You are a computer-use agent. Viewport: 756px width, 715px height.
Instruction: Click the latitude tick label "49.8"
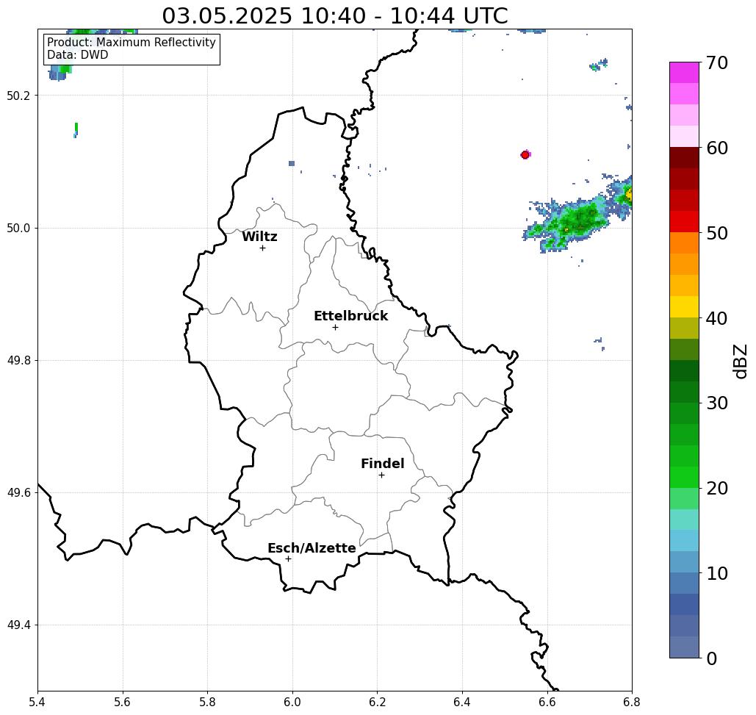18,360
